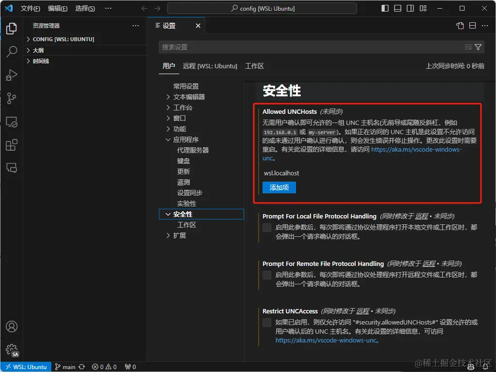Screen dimensions: 496x372
Task: Open the 文件(F) menu
Action: coord(30,9)
